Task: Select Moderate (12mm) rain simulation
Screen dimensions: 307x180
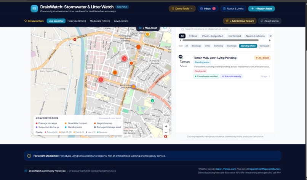Action: tap(100, 21)
